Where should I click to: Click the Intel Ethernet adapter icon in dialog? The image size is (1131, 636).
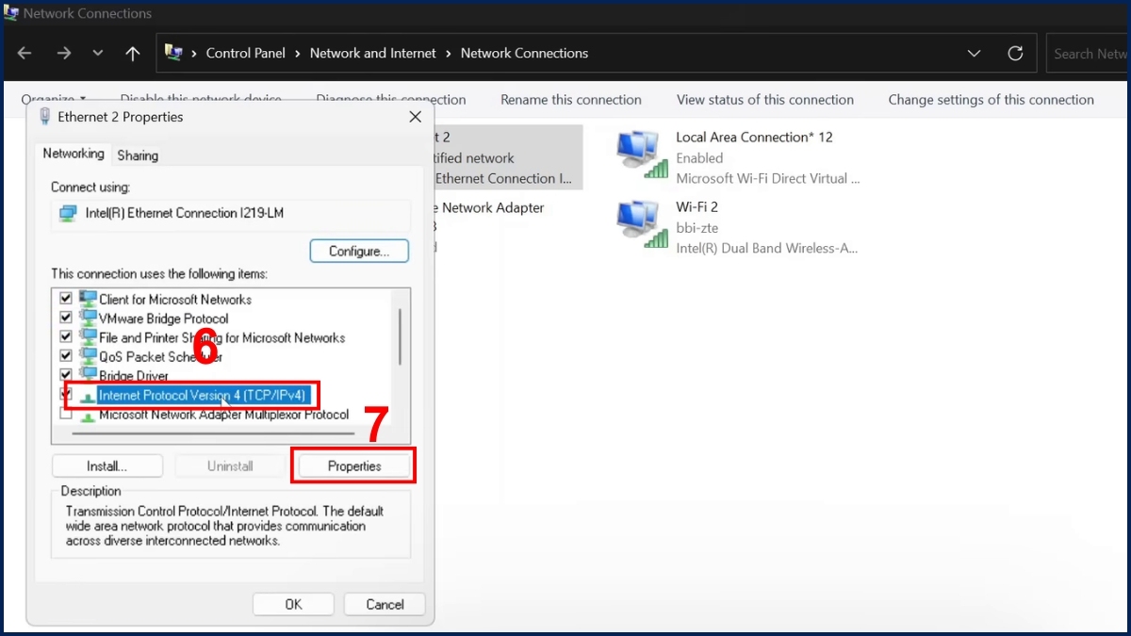68,214
